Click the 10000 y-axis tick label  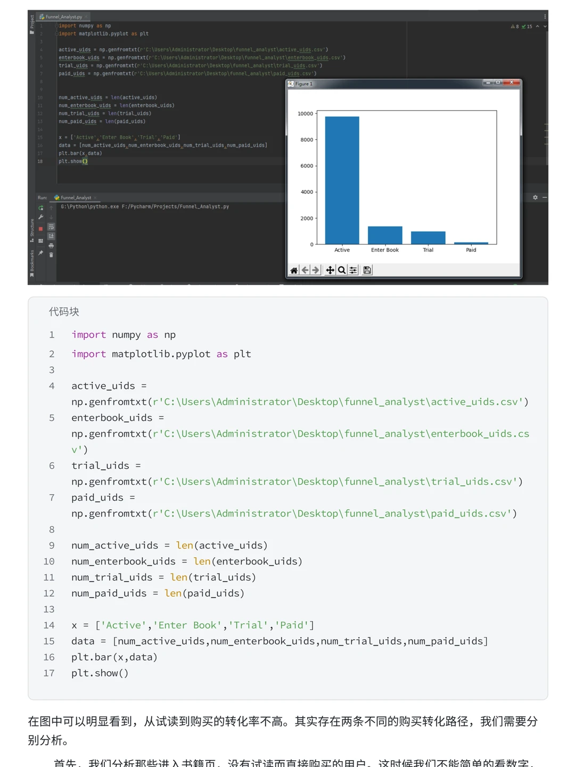click(306, 113)
